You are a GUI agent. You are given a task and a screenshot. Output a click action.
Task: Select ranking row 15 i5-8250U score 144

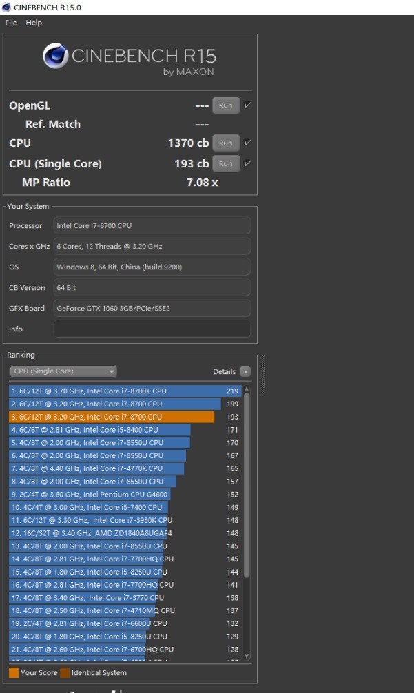[125, 572]
